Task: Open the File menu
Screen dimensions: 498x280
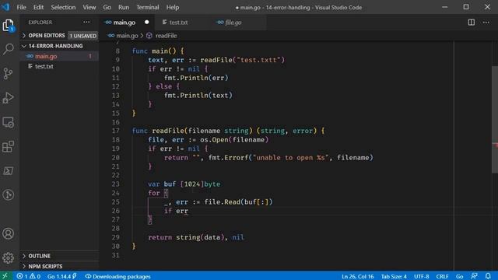Action: (21, 7)
